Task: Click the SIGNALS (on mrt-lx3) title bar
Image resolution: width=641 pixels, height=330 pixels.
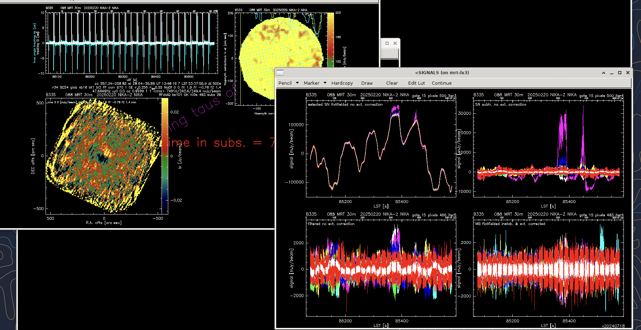Action: click(442, 73)
